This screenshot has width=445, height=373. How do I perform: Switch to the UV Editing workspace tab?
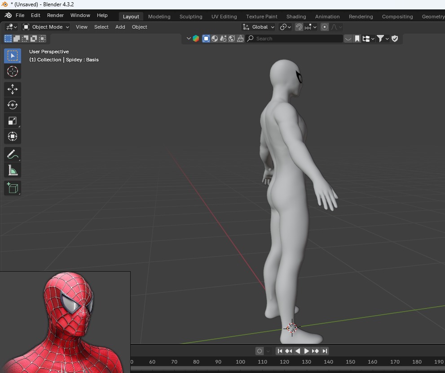click(224, 17)
